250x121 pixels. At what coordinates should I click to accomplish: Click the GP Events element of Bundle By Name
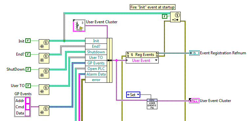pyautogui.click(x=96, y=63)
